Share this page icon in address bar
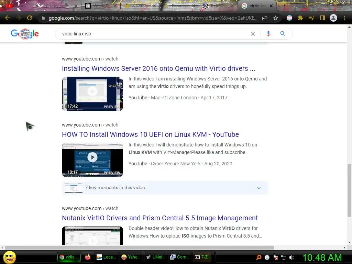The width and height of the screenshot is (352, 264). [265, 18]
